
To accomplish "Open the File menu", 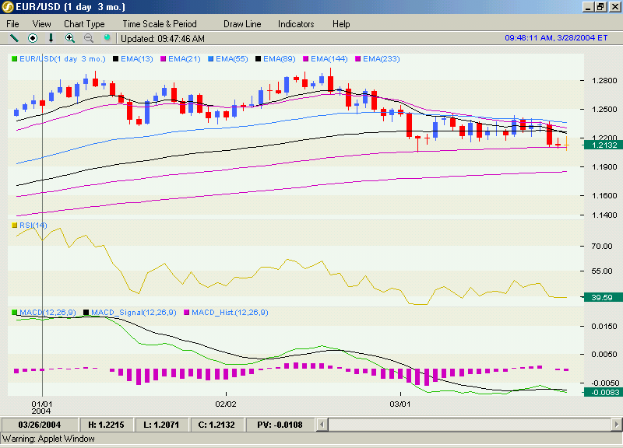I will click(x=13, y=24).
